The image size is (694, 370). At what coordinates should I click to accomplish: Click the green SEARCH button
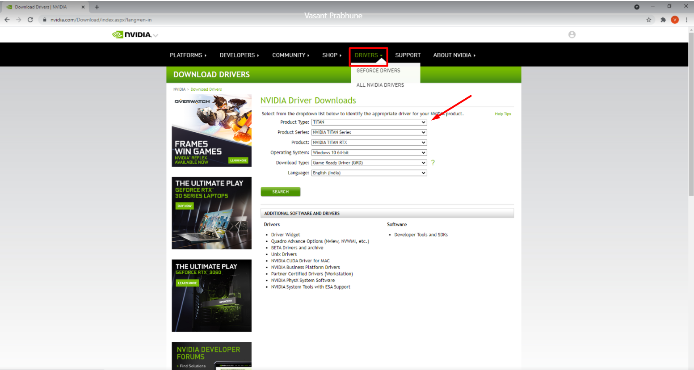click(281, 192)
